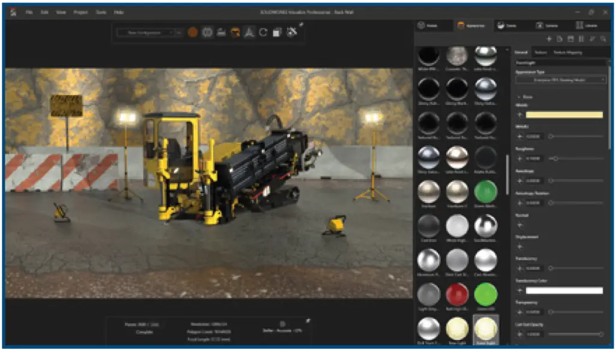
Task: Open the Texture Mapping tab
Action: tap(567, 53)
